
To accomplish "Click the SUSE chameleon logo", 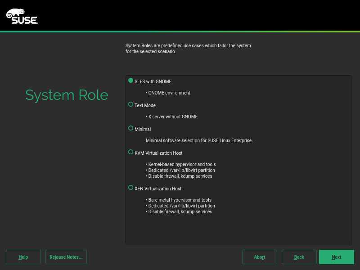I will click(22, 16).
